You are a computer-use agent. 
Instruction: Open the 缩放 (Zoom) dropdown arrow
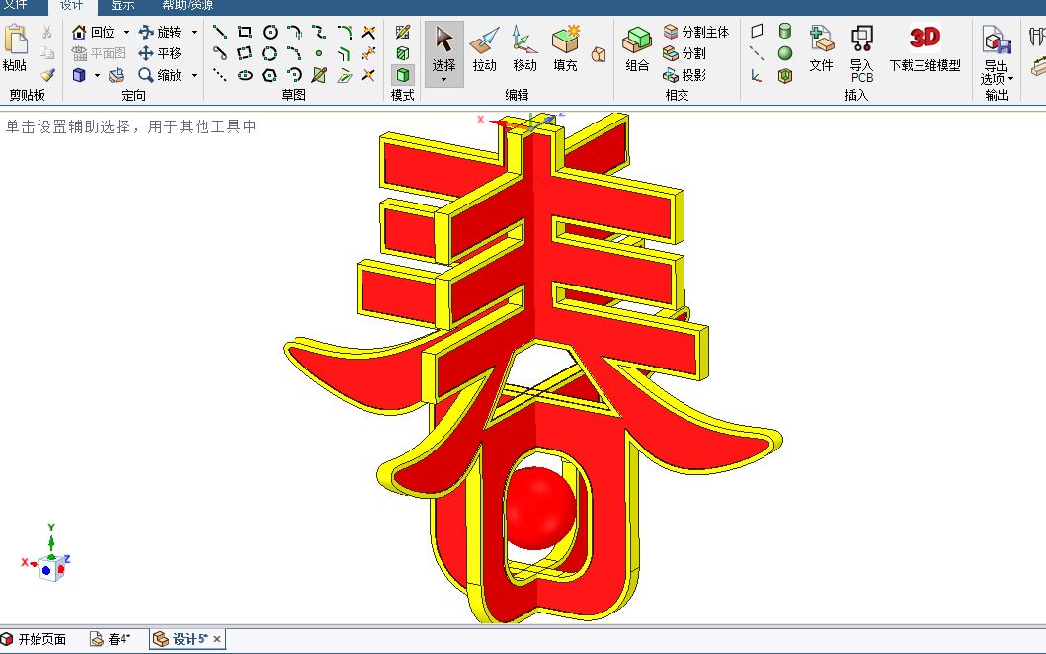194,76
